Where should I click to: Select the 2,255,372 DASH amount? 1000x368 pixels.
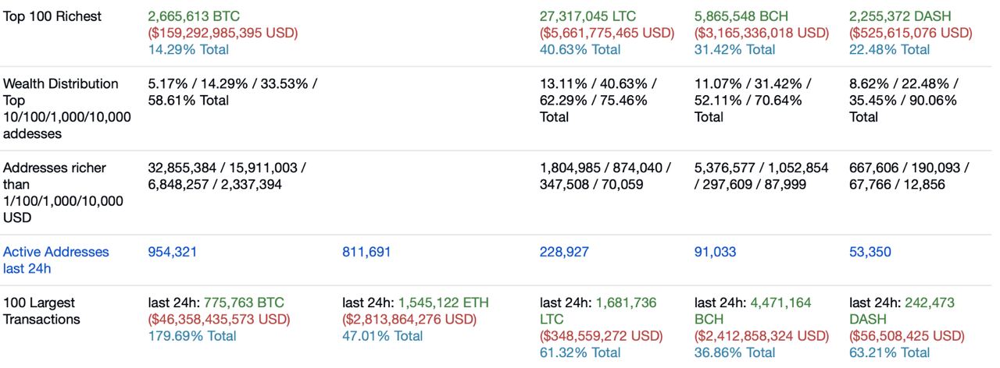[x=900, y=16]
